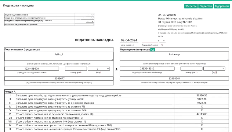The height and width of the screenshot is (132, 232).
Task: Click the Податкова накладна page title
Action: (x=18, y=5)
